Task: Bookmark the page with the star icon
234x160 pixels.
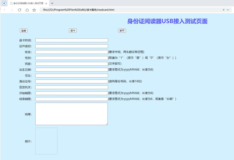Action: pos(34,10)
